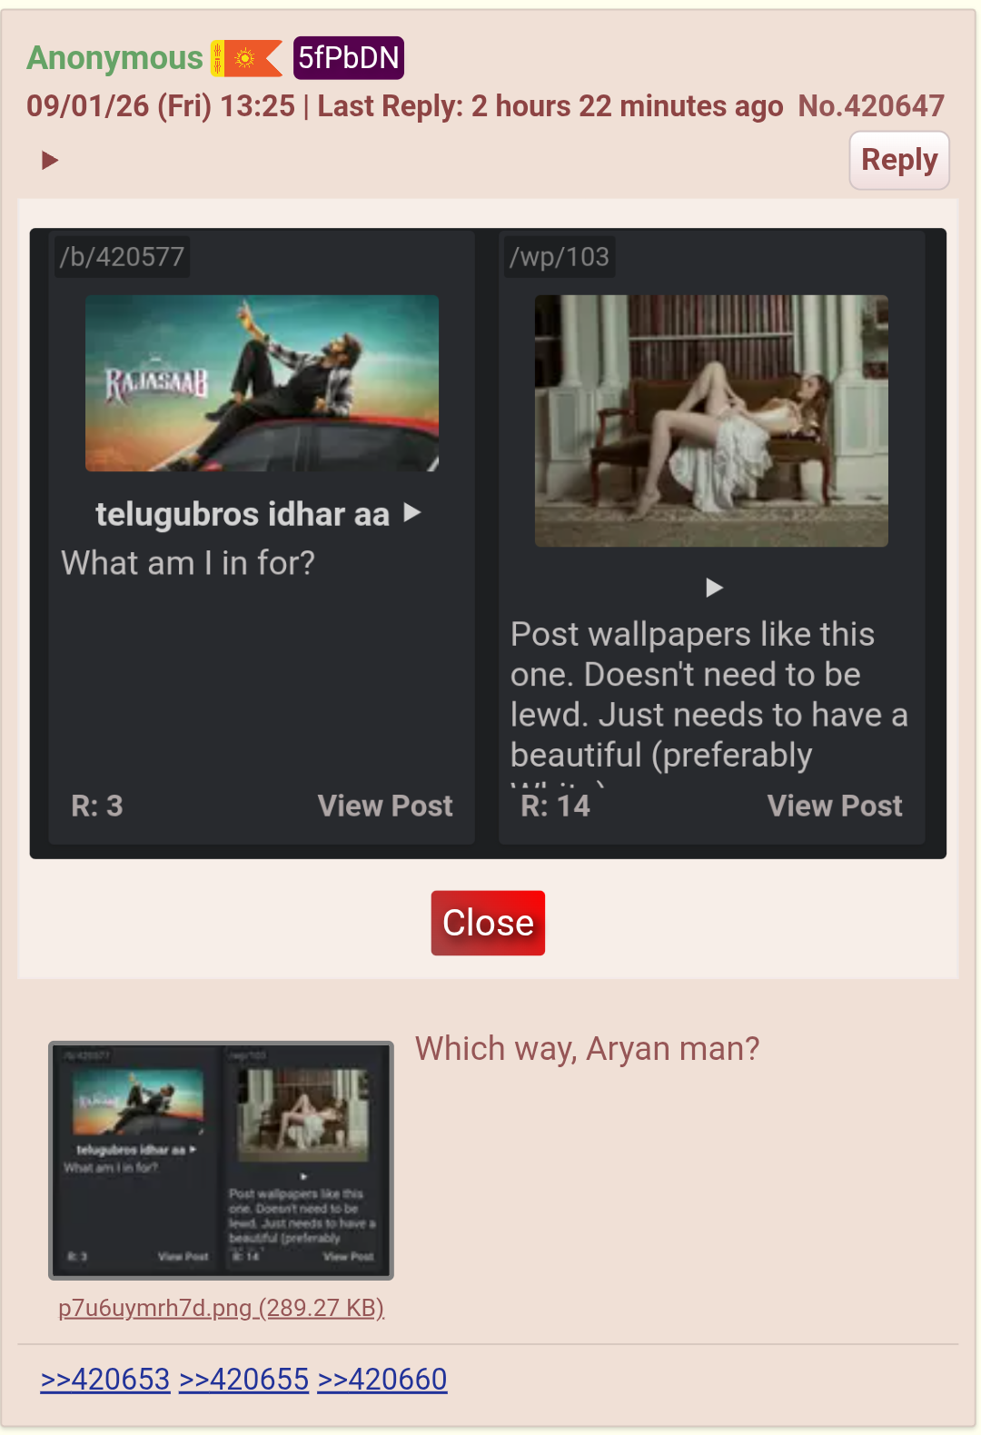
Task: Click post number No.420647
Action: [871, 106]
